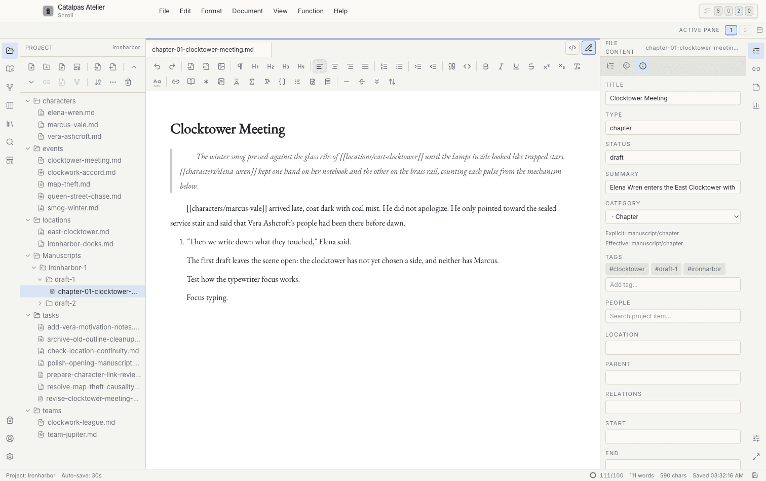Click the #clocktower tag
766x481 pixels.
coord(627,269)
